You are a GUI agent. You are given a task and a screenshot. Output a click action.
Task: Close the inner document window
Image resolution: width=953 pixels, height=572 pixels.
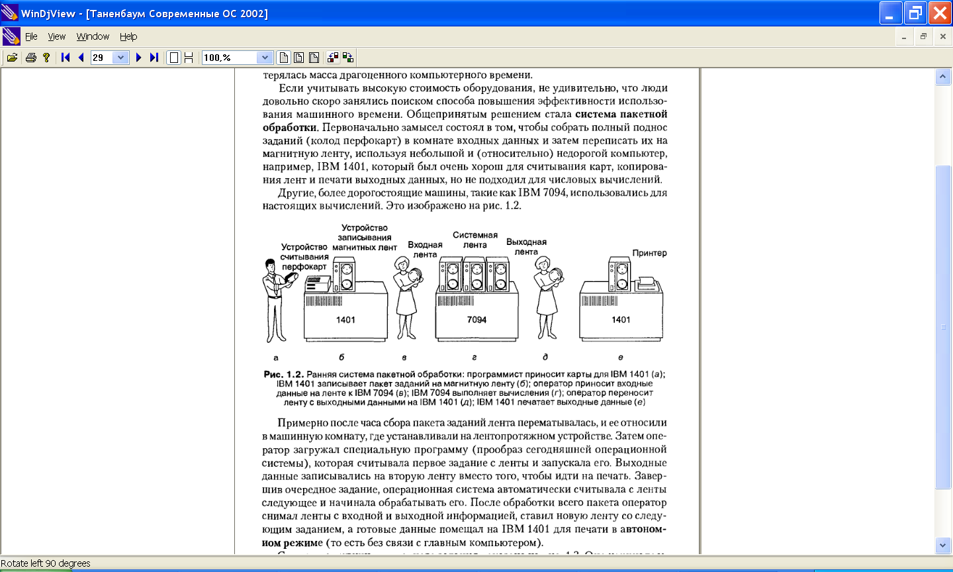(x=943, y=36)
